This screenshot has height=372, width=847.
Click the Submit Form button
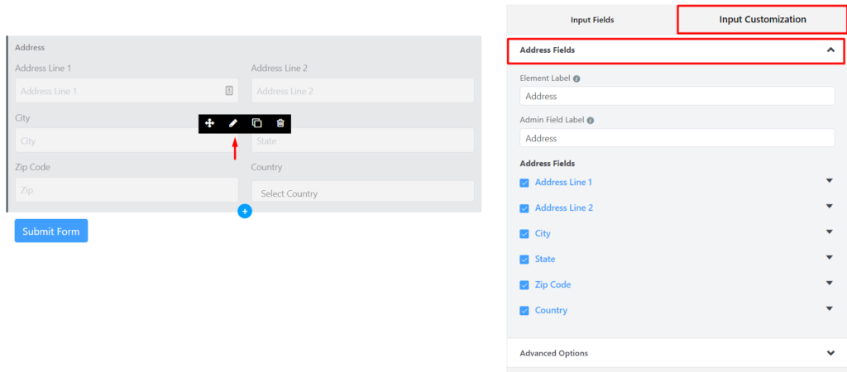click(51, 231)
